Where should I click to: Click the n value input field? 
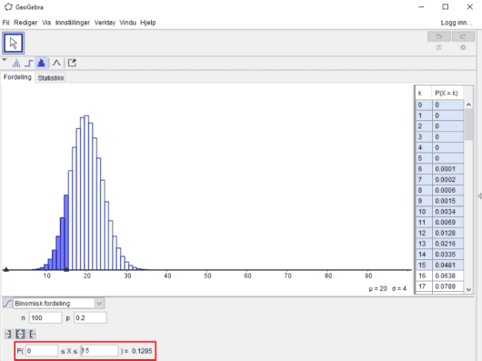(x=45, y=318)
